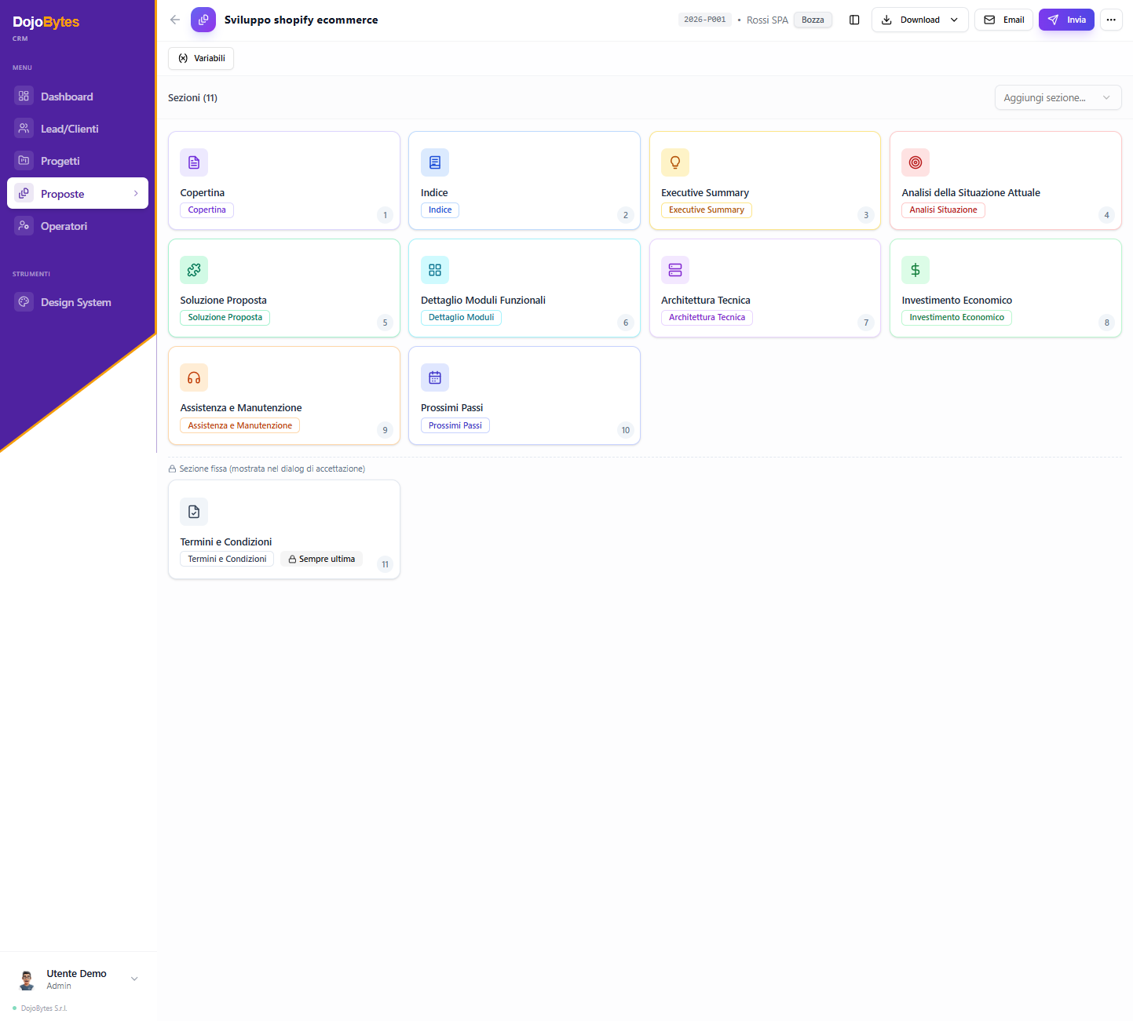Open the Variabili panel button

pos(201,58)
